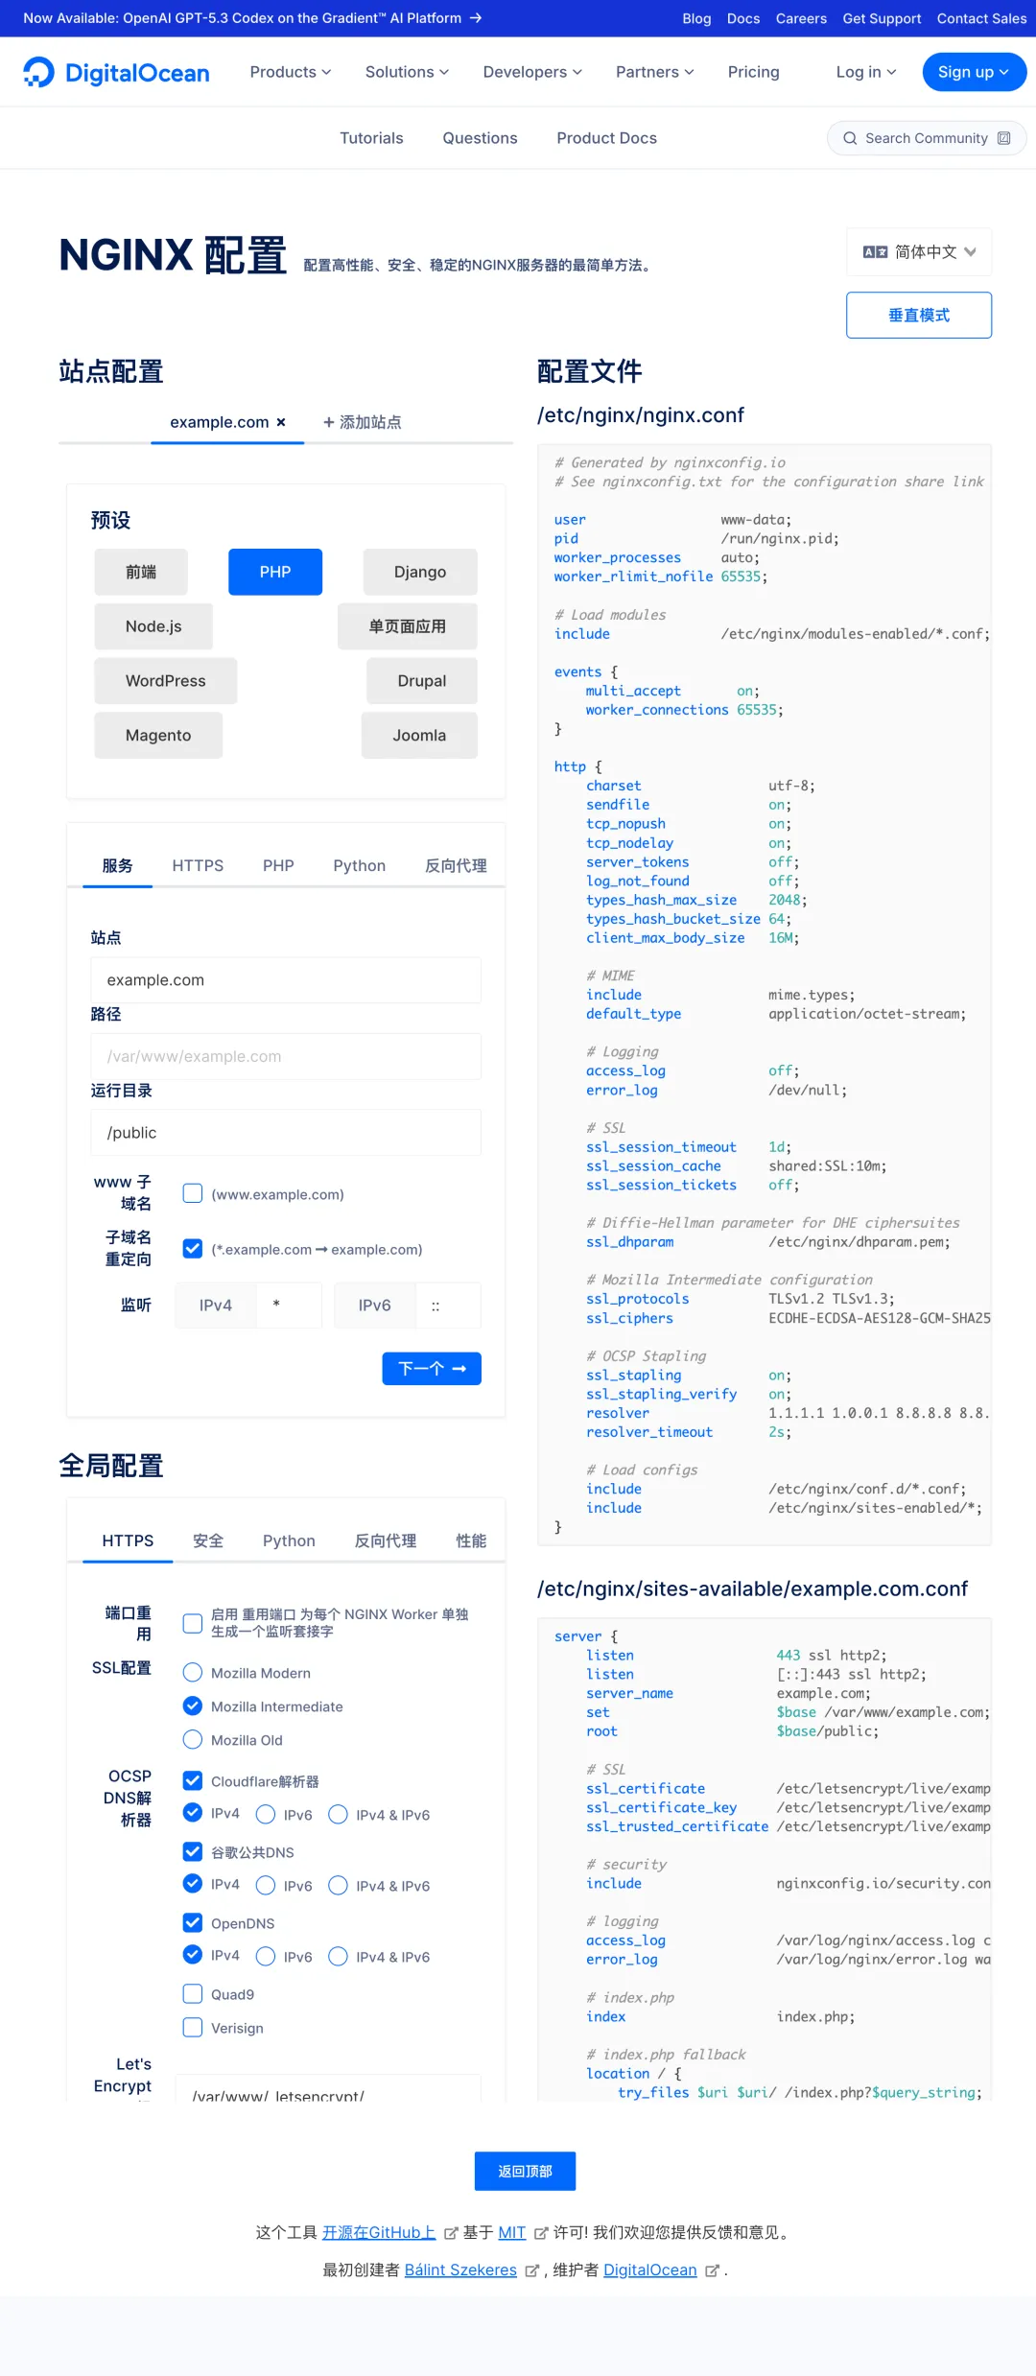Open the Blog link
Image resolution: width=1036 pixels, height=2376 pixels.
696,18
